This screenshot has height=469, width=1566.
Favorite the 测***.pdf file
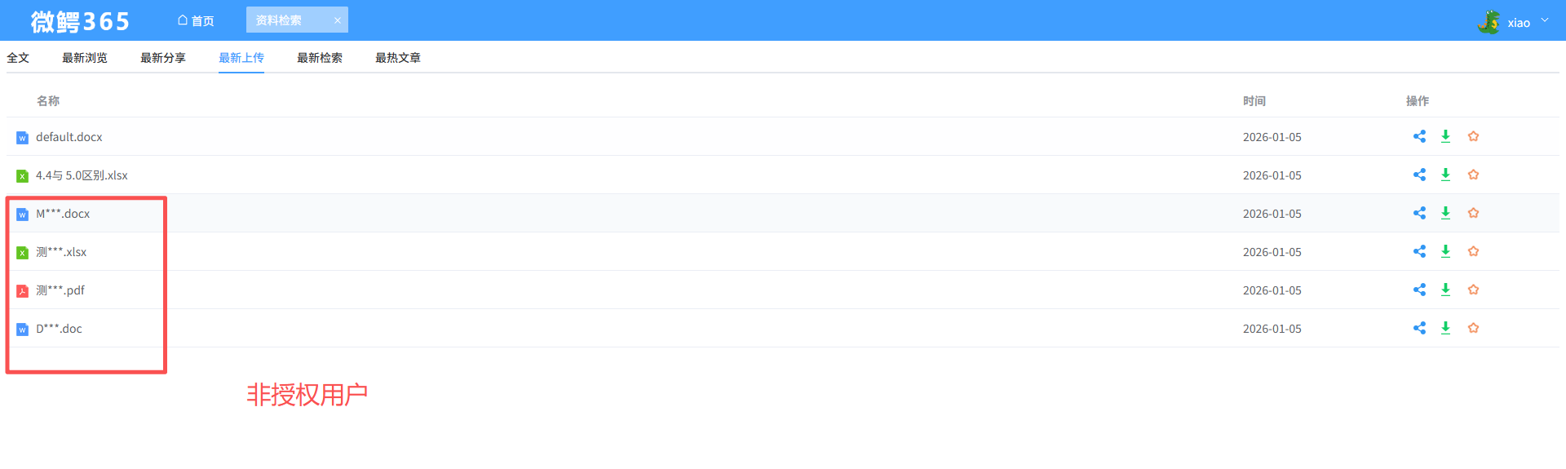[1473, 290]
